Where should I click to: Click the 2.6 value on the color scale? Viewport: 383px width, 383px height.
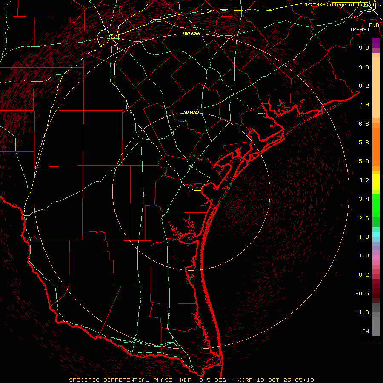coord(364,218)
